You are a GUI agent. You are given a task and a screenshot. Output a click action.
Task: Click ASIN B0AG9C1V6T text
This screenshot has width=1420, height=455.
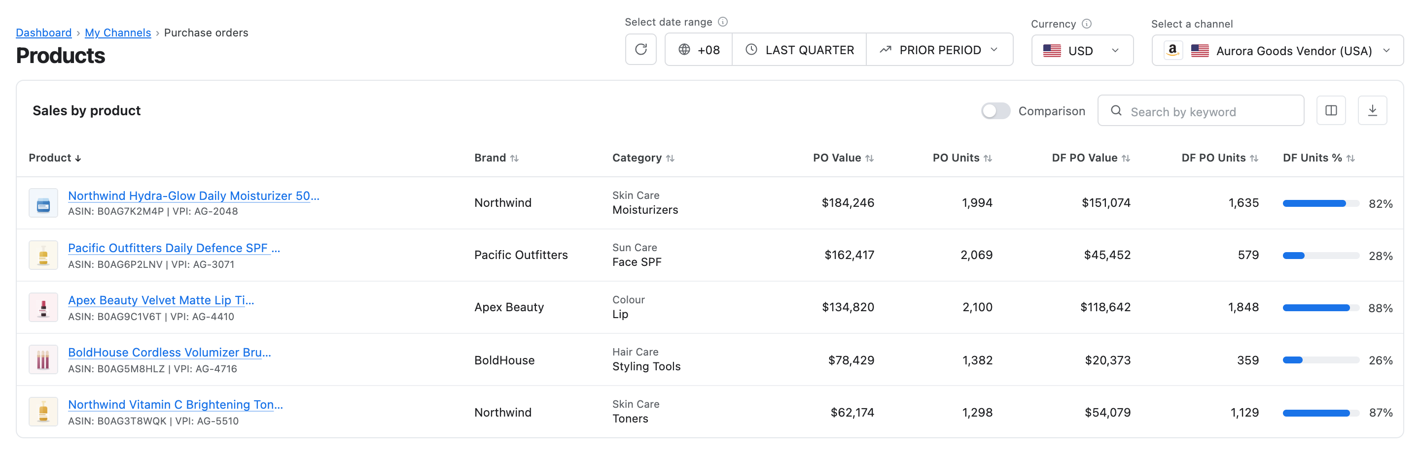115,317
